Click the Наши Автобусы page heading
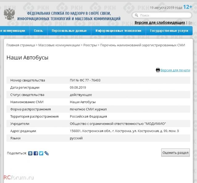 coord(27,57)
